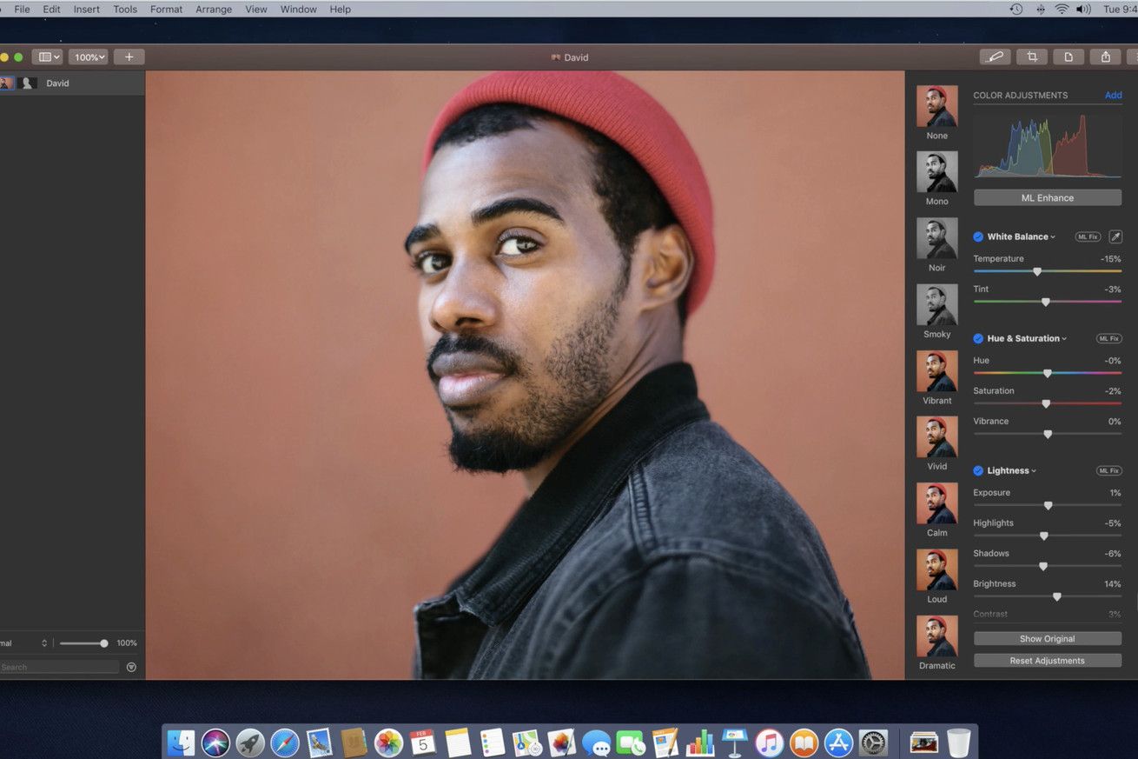The height and width of the screenshot is (759, 1138).
Task: Click the paintbrush edit icon in toolbar
Action: 996,57
